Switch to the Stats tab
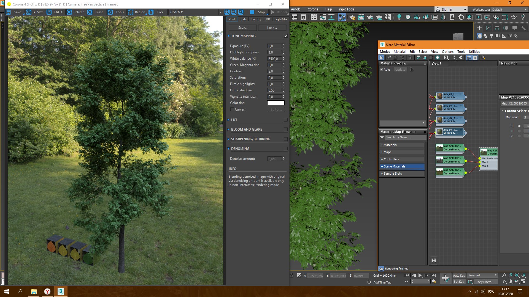 (x=243, y=19)
